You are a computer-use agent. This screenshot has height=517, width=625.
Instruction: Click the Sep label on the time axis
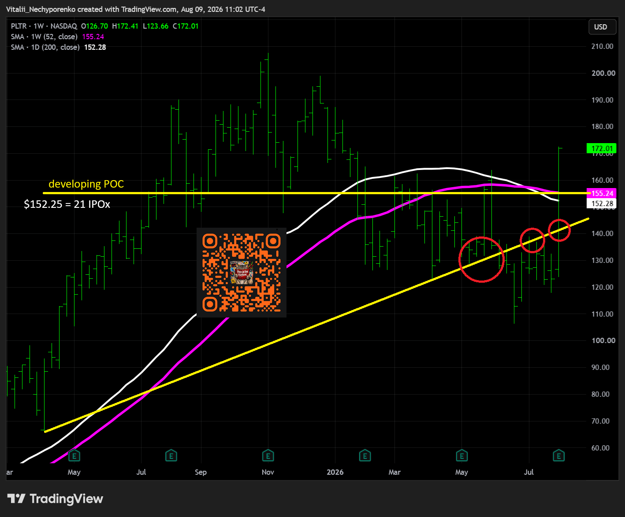[201, 472]
